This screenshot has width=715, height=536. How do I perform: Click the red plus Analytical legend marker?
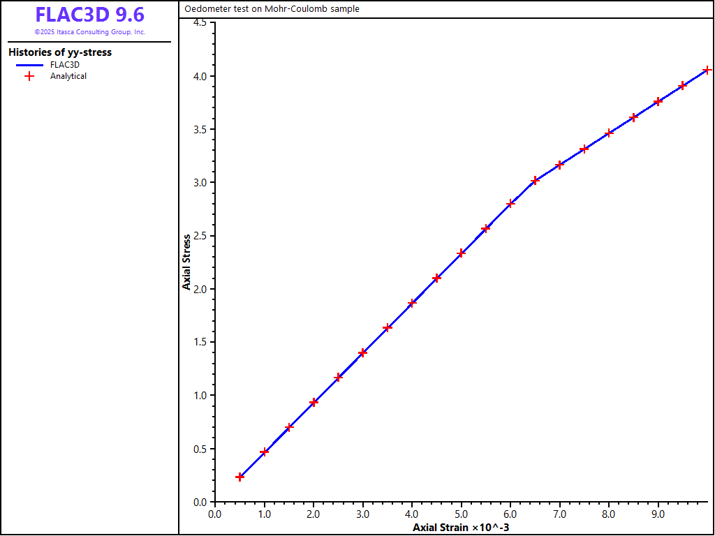(x=29, y=76)
